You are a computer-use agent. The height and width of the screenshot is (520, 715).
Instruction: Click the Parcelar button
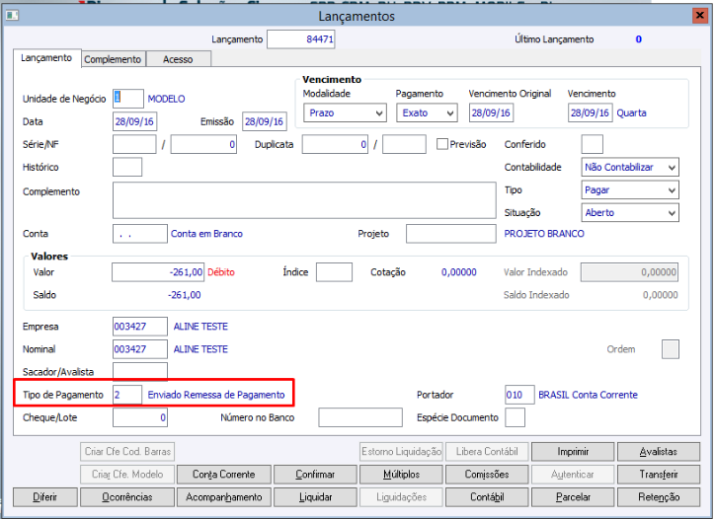tap(573, 497)
